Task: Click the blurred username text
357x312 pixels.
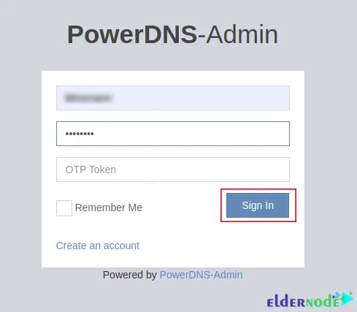Action: tap(88, 98)
